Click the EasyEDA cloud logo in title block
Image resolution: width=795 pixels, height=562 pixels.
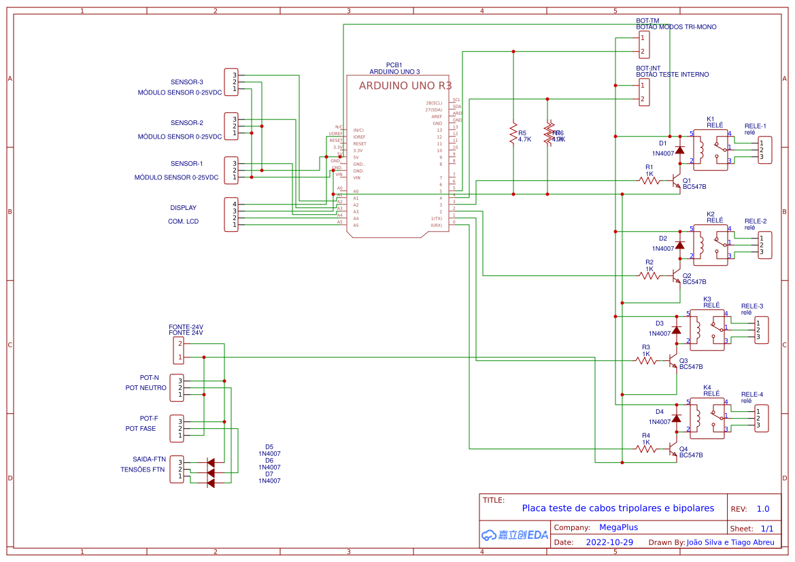point(513,535)
